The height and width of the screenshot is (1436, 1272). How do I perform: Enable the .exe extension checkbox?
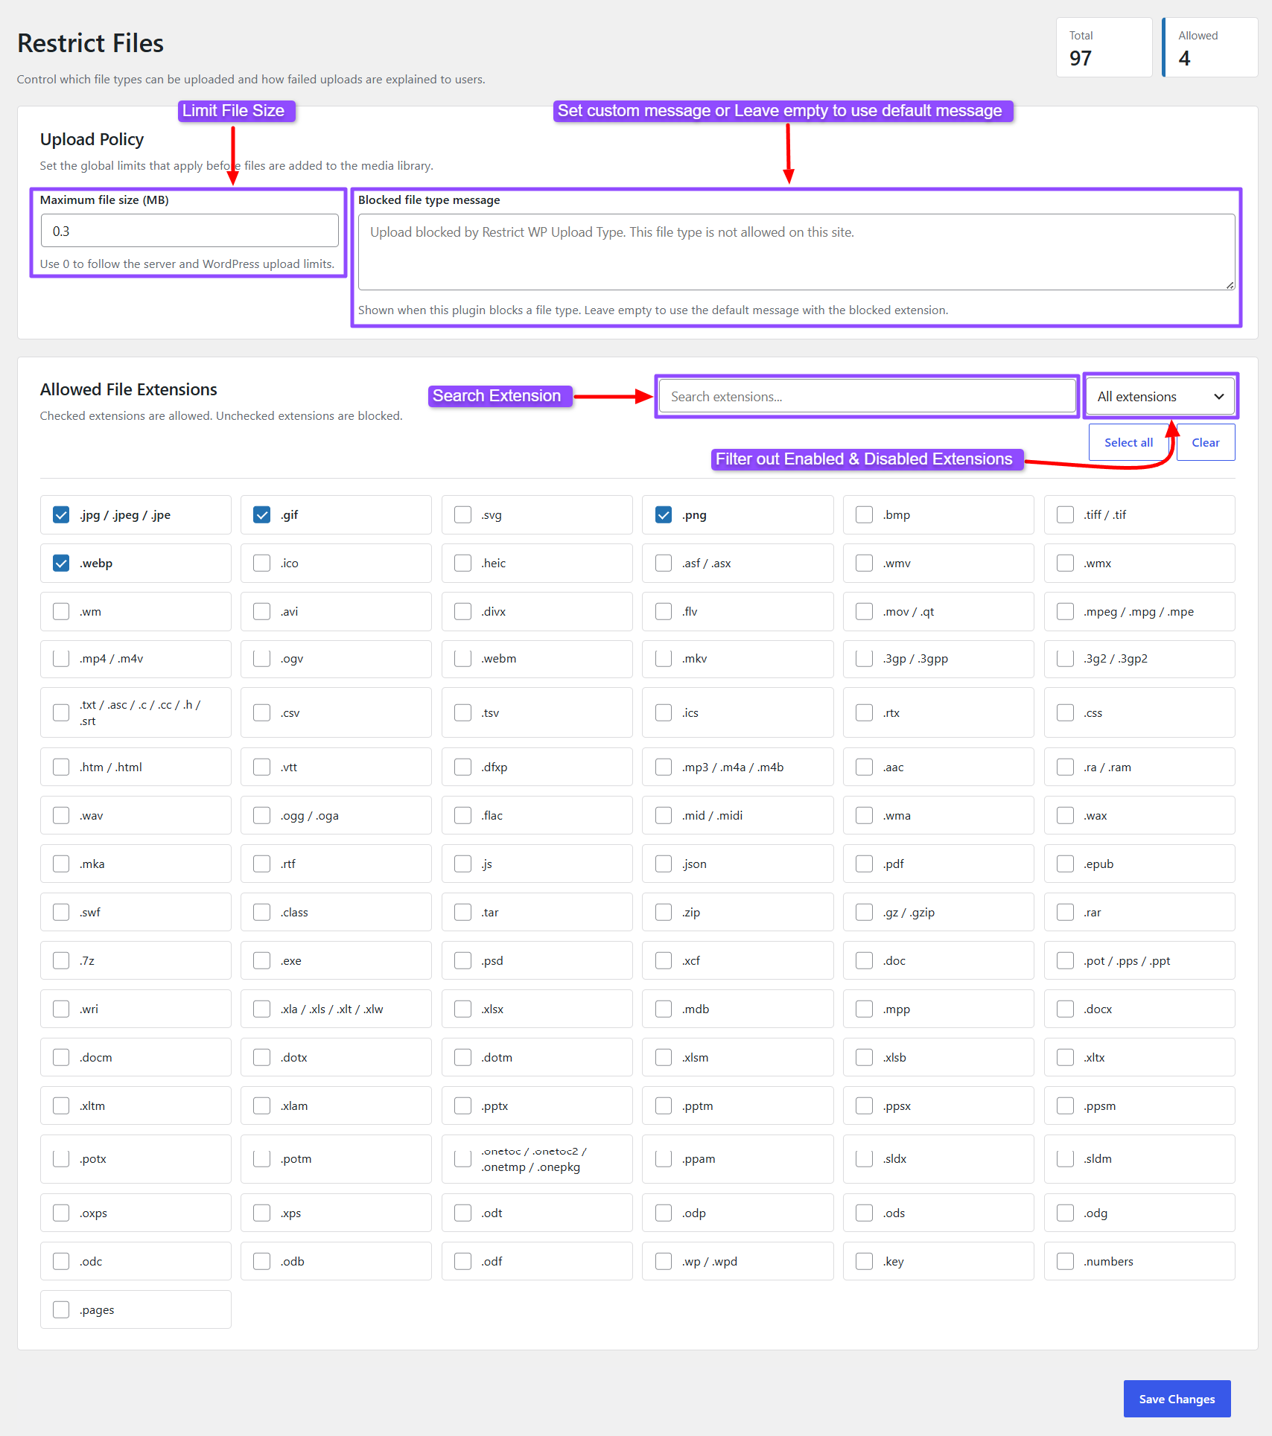click(261, 961)
